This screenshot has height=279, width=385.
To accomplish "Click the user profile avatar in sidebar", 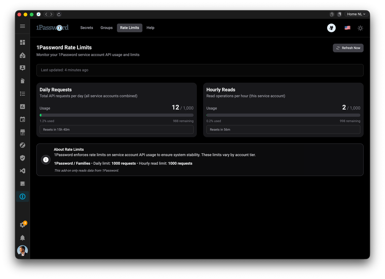I will [x=22, y=251].
